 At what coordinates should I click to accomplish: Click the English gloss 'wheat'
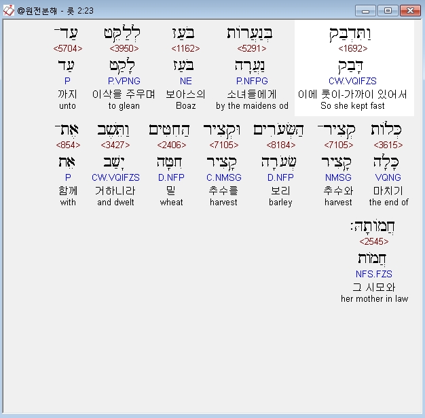point(171,203)
